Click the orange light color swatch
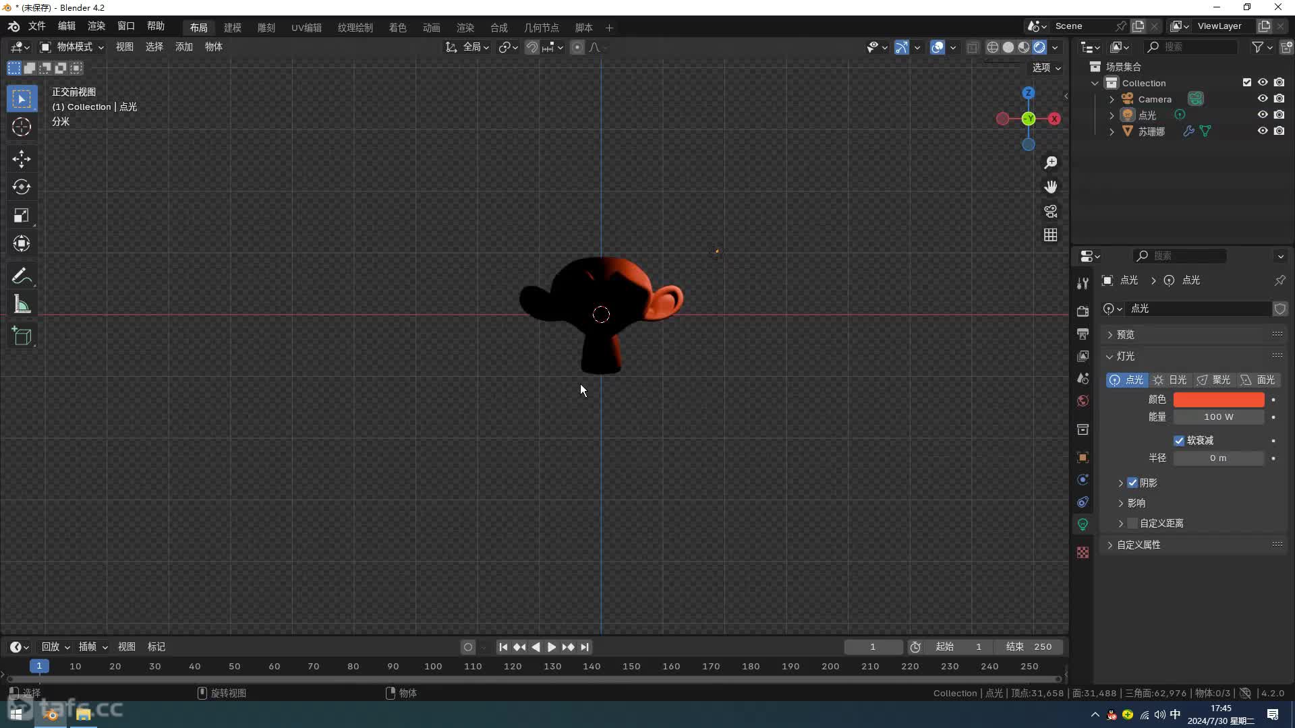1295x728 pixels. [1219, 400]
